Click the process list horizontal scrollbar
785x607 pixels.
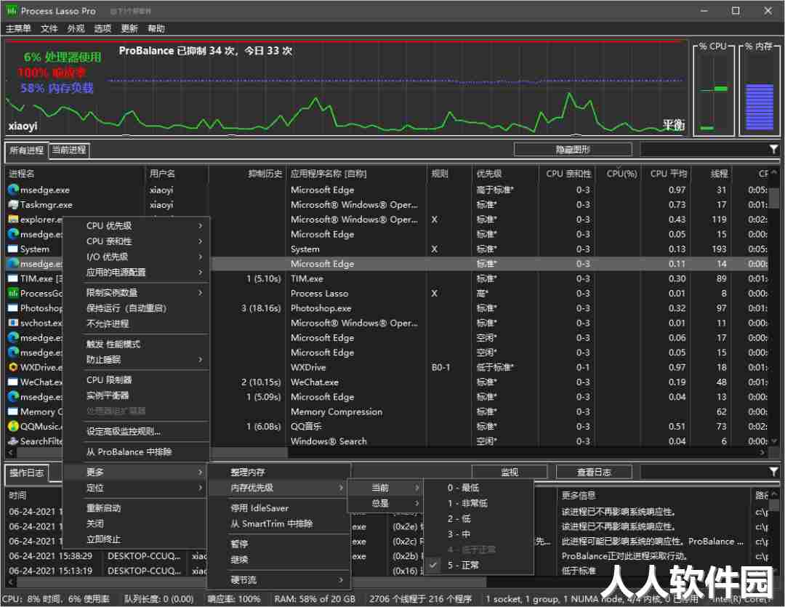coord(388,452)
